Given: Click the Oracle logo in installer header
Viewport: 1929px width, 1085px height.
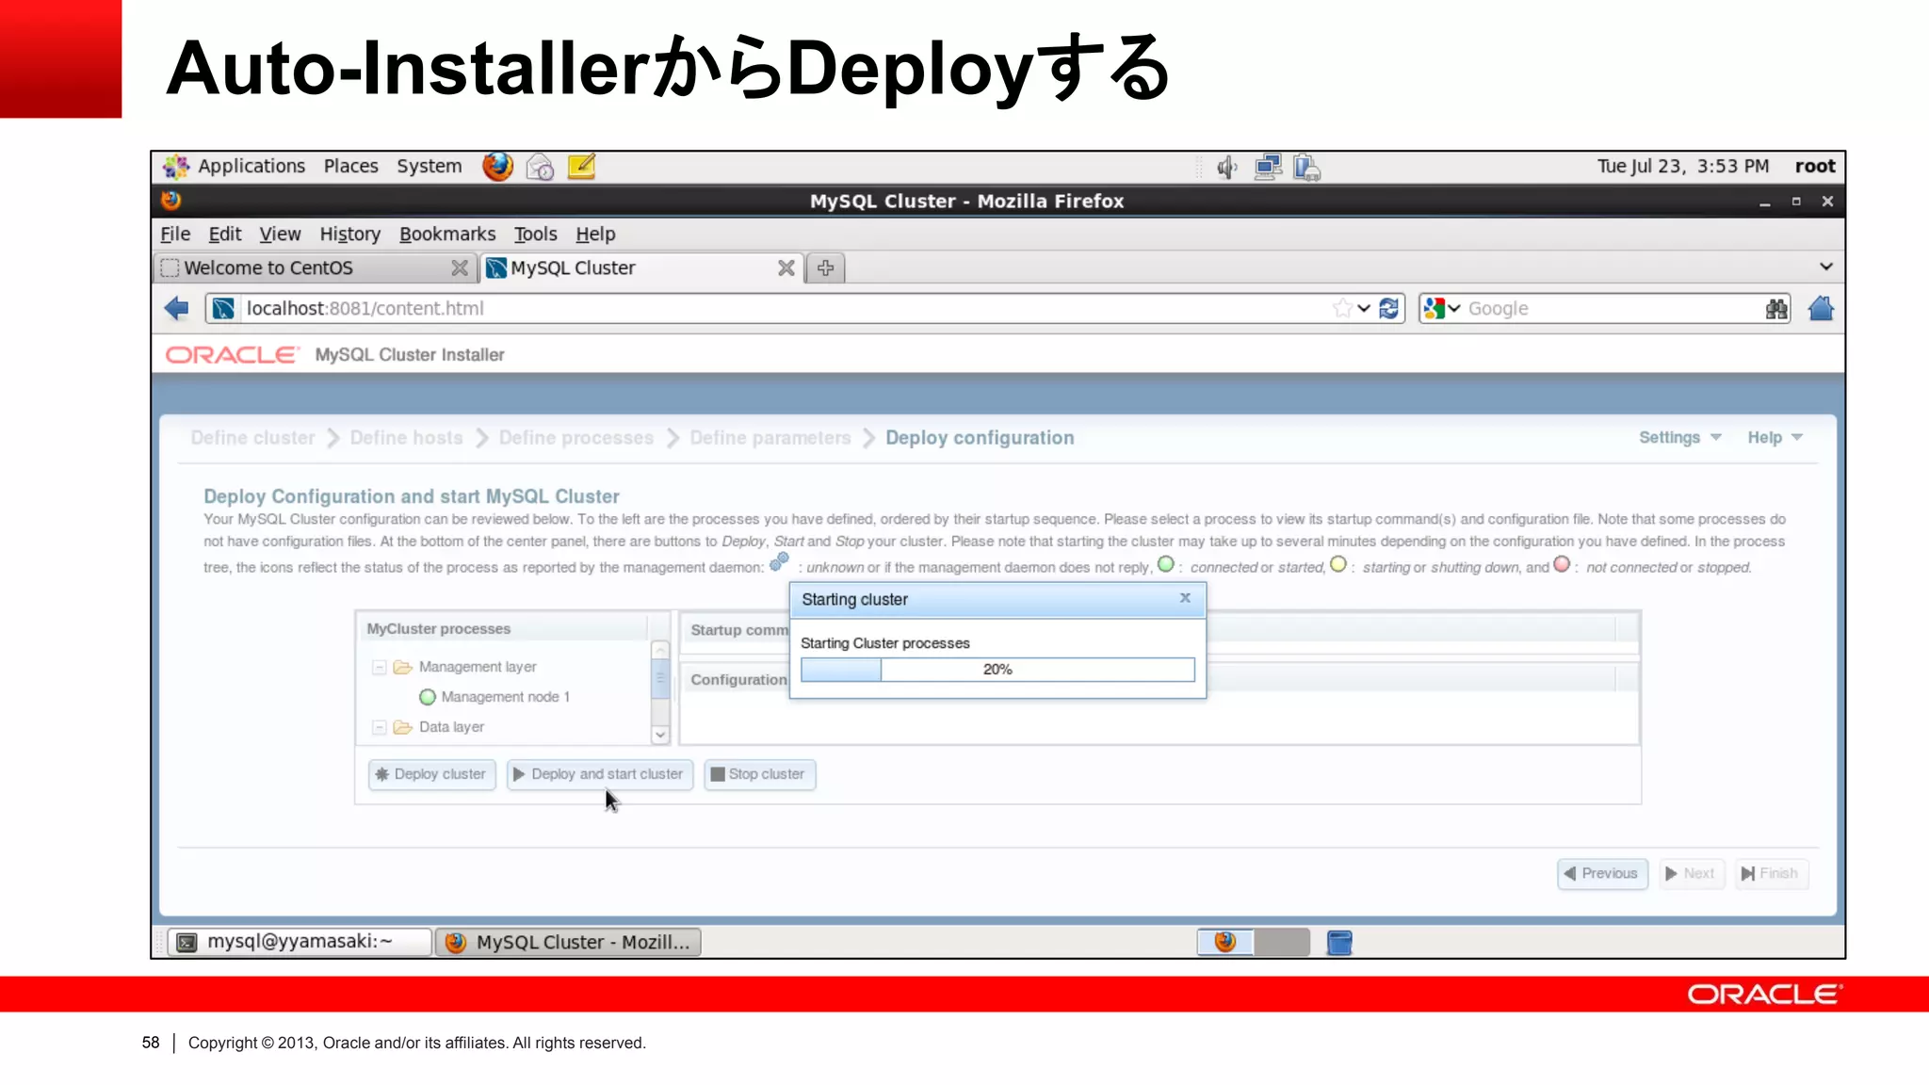Looking at the screenshot, I should pyautogui.click(x=232, y=355).
